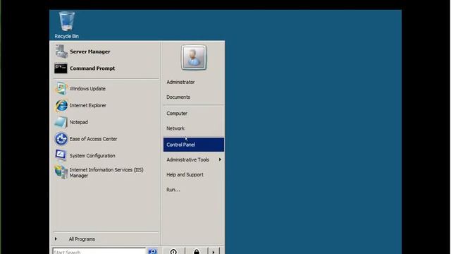Open Computer link
The height and width of the screenshot is (254, 451).
pos(177,114)
